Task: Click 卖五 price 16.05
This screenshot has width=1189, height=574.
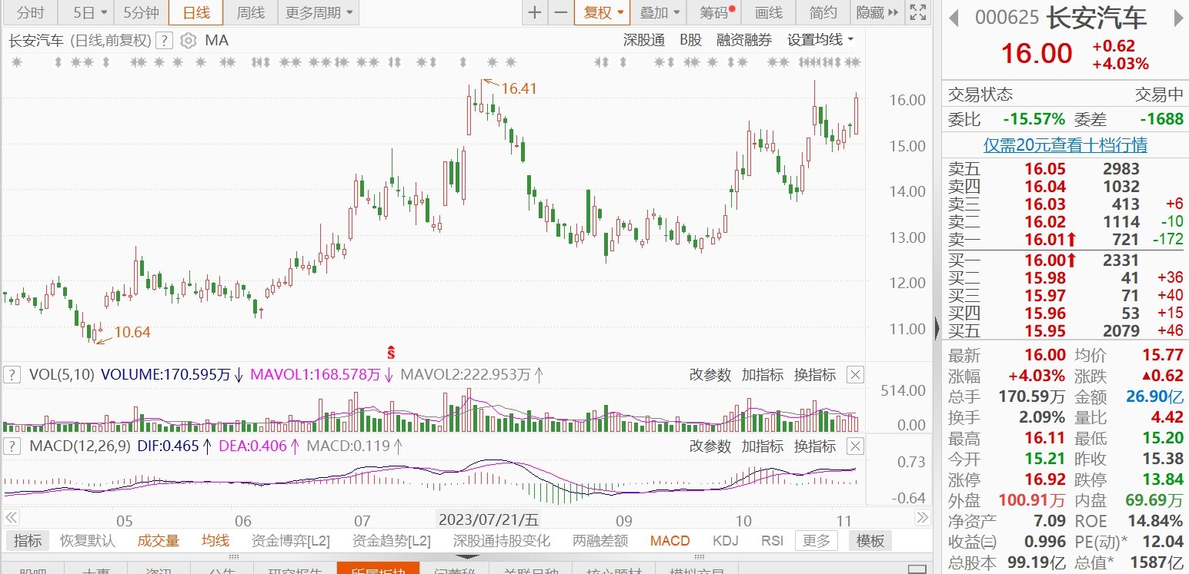Action: pos(1044,169)
